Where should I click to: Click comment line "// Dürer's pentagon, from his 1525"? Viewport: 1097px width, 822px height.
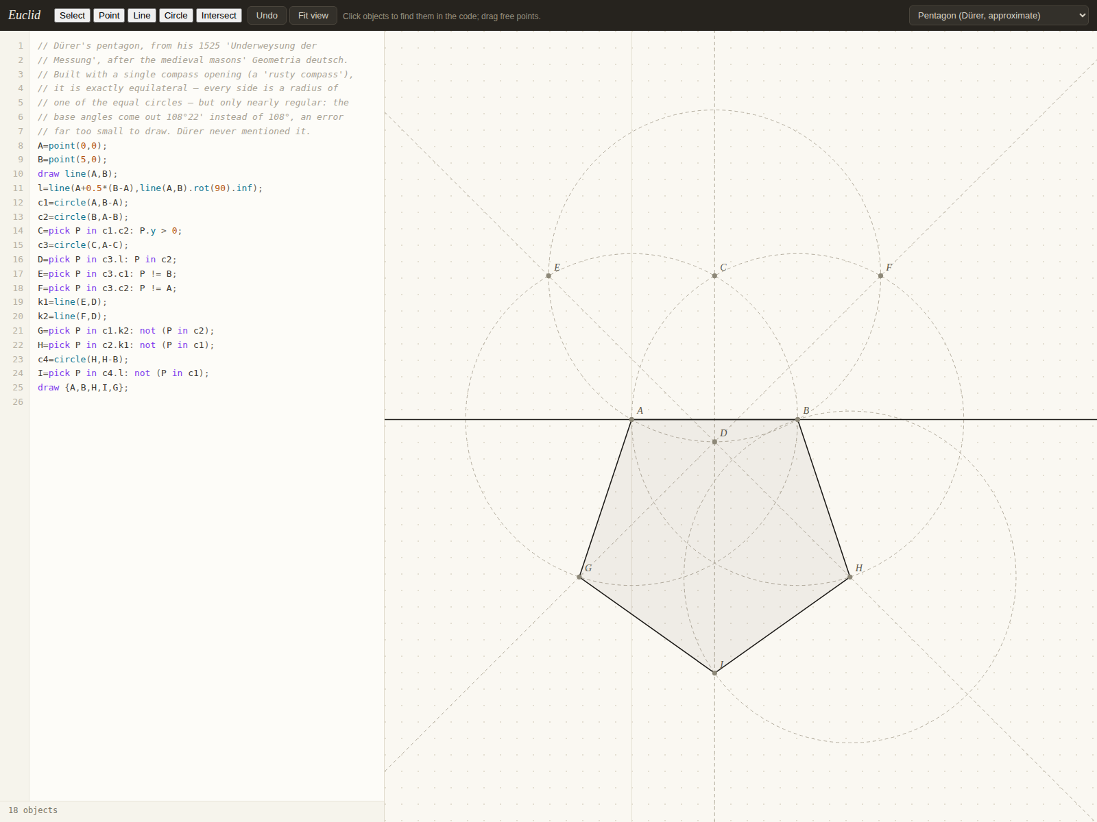[x=177, y=46]
